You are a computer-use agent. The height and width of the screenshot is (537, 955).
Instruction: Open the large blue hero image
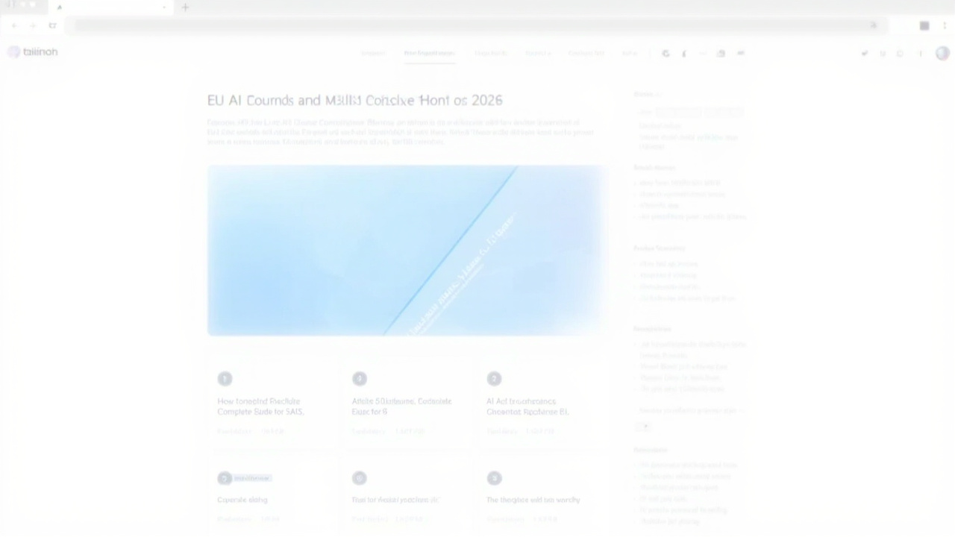click(407, 251)
